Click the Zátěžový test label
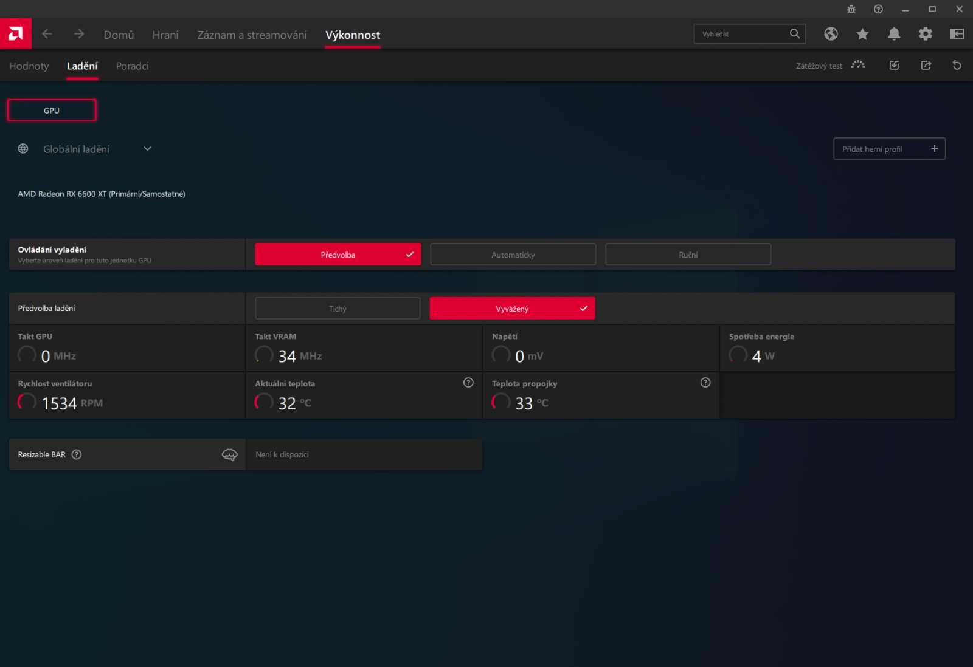Viewport: 973px width, 667px height. tap(819, 66)
